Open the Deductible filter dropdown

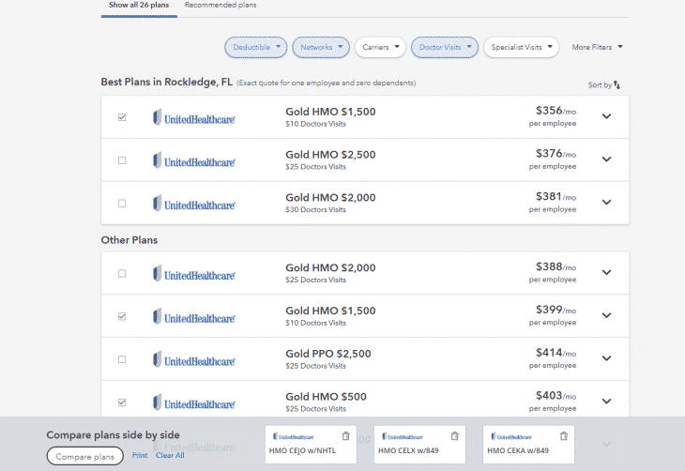256,47
